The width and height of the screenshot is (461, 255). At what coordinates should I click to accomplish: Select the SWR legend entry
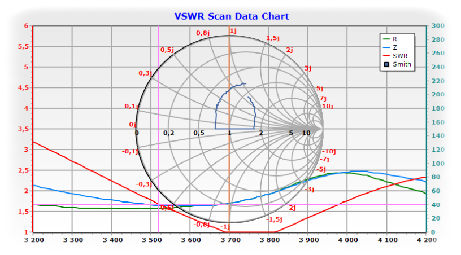point(395,56)
